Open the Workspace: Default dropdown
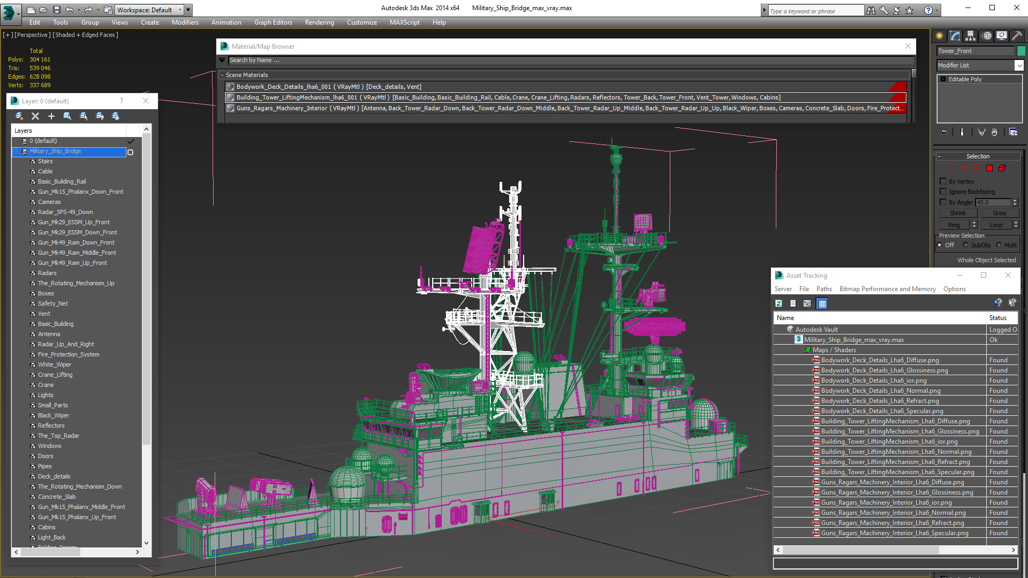Screen dimensions: 1028x578 149,10
